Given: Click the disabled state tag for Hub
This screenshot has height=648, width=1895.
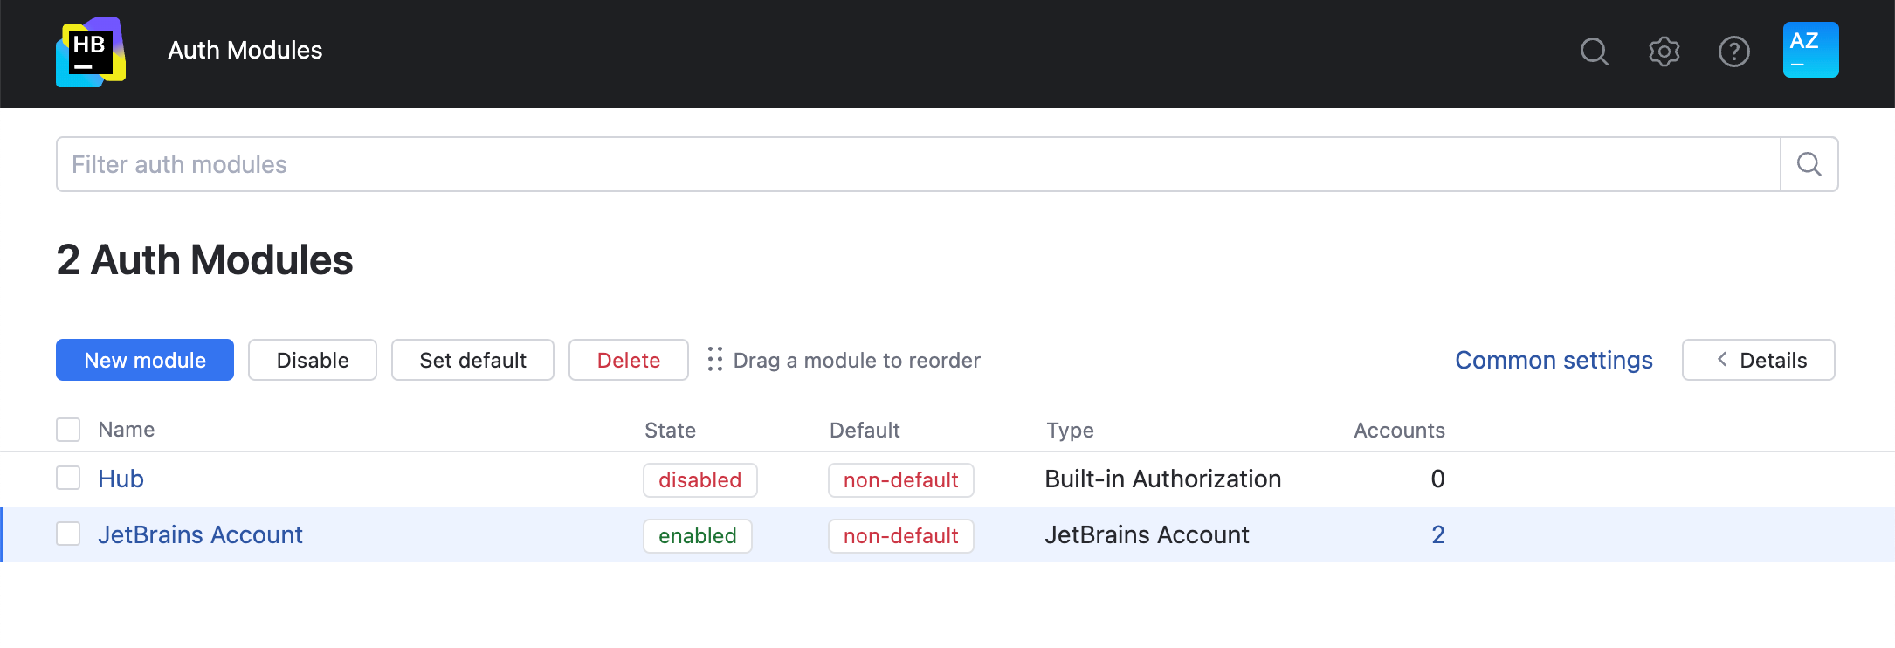Looking at the screenshot, I should (x=699, y=480).
